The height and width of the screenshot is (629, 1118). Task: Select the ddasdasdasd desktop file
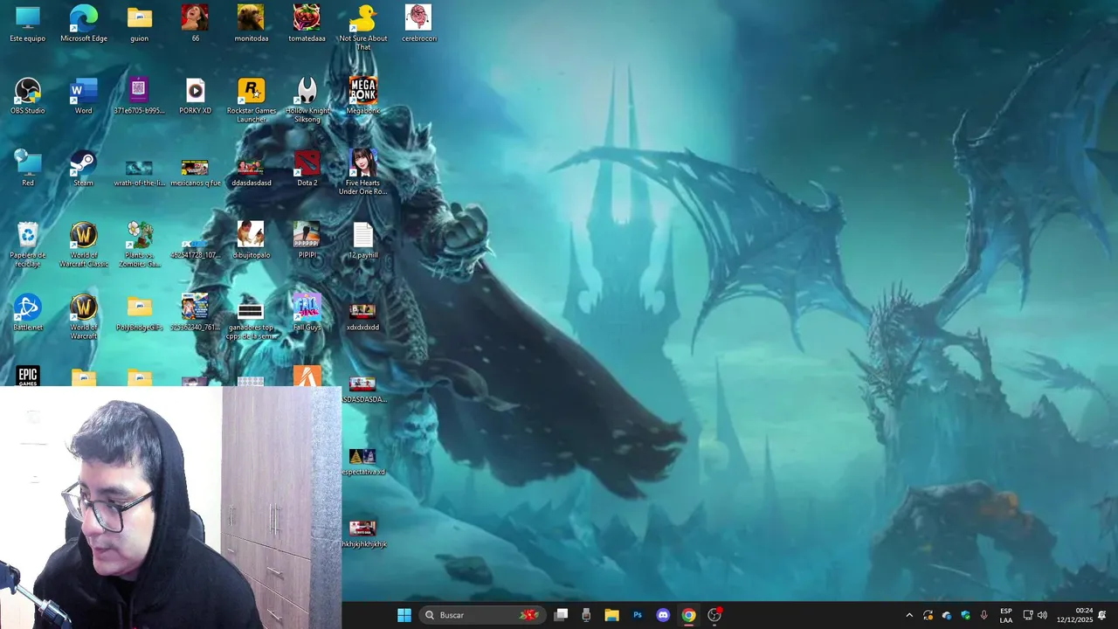click(x=251, y=172)
